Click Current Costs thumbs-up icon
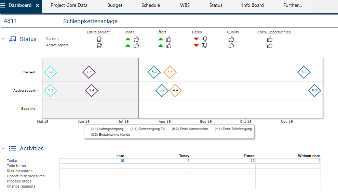Screen dimensions: 338x192 coord(136,39)
